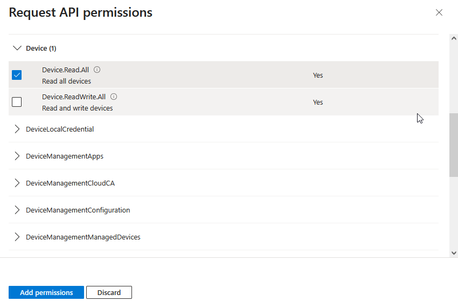Click the scrollbar up arrow
Viewport: 458px width, 308px height.
tap(453, 38)
